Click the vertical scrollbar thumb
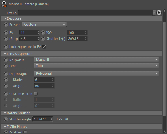 [x=165, y=69]
